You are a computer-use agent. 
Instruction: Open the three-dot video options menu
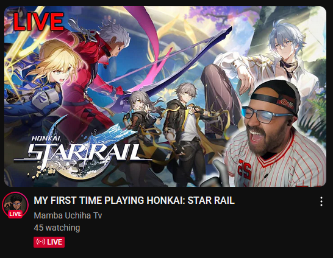(x=321, y=201)
